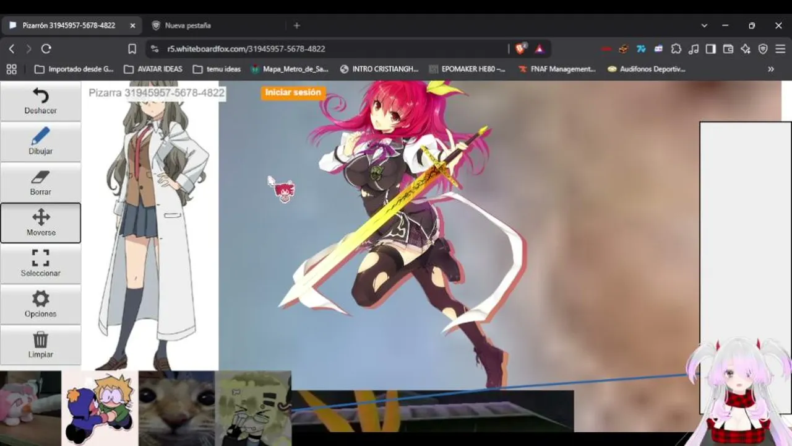
Task: Click the plush toy thumbnail
Action: tap(30, 408)
